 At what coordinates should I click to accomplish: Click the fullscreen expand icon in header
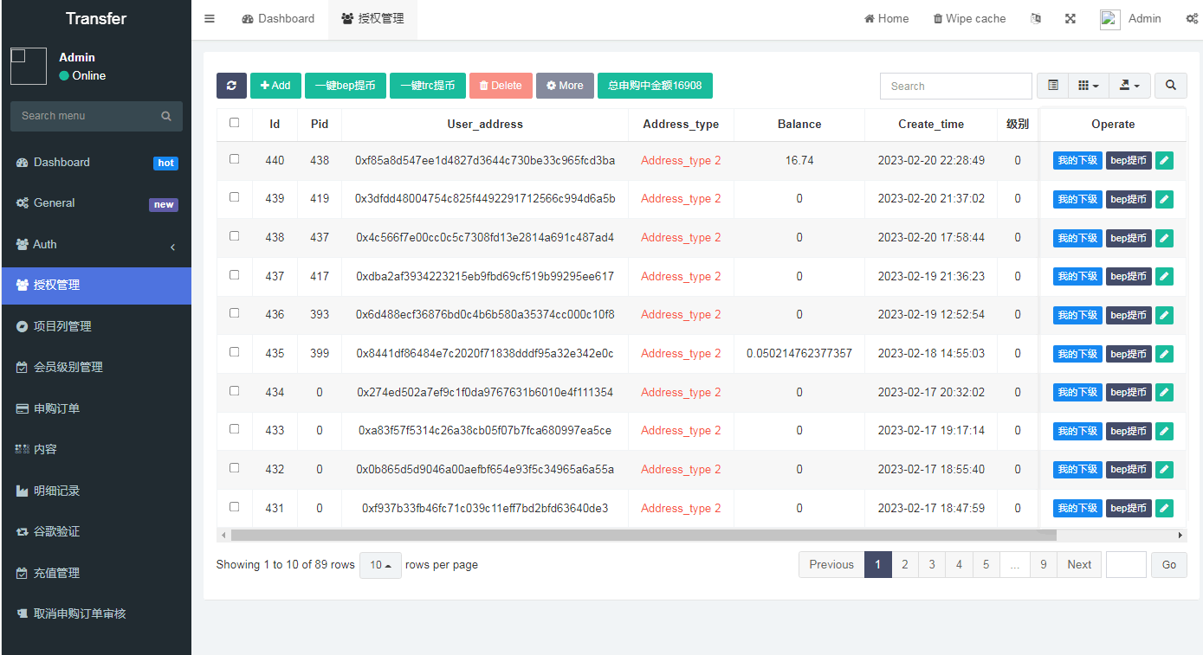[x=1070, y=19]
